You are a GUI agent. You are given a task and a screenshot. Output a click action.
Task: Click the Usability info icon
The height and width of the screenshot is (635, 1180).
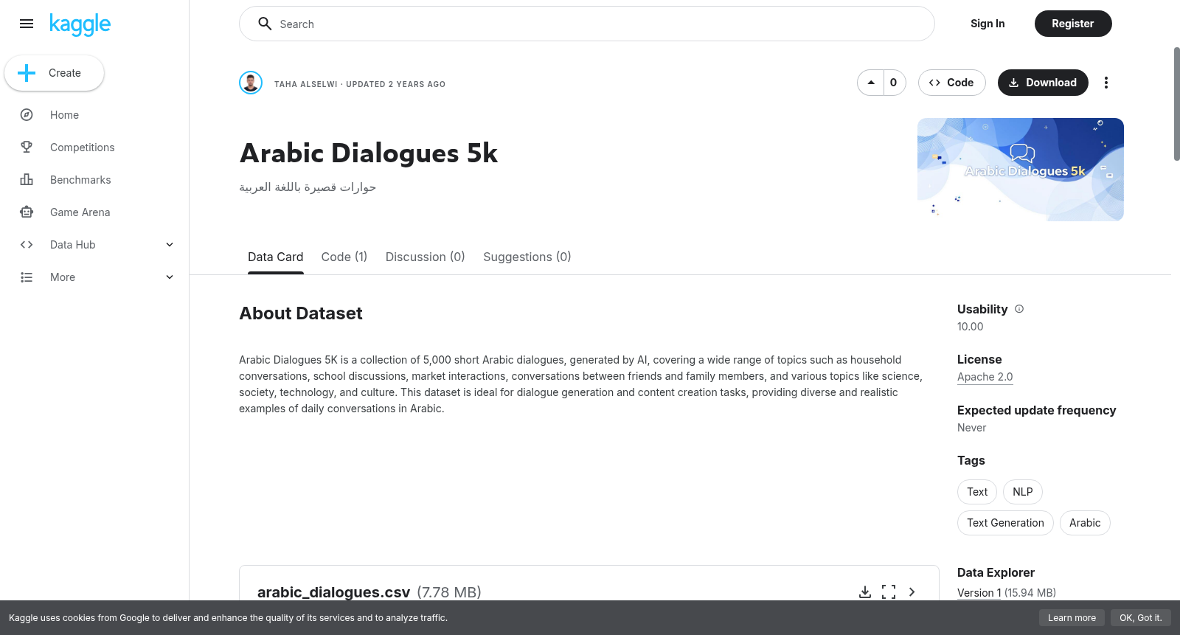tap(1019, 309)
